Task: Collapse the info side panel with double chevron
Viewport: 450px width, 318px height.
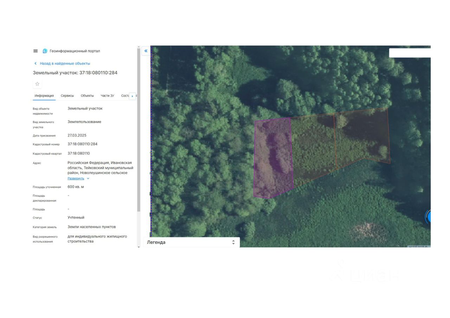Action: pyautogui.click(x=146, y=51)
